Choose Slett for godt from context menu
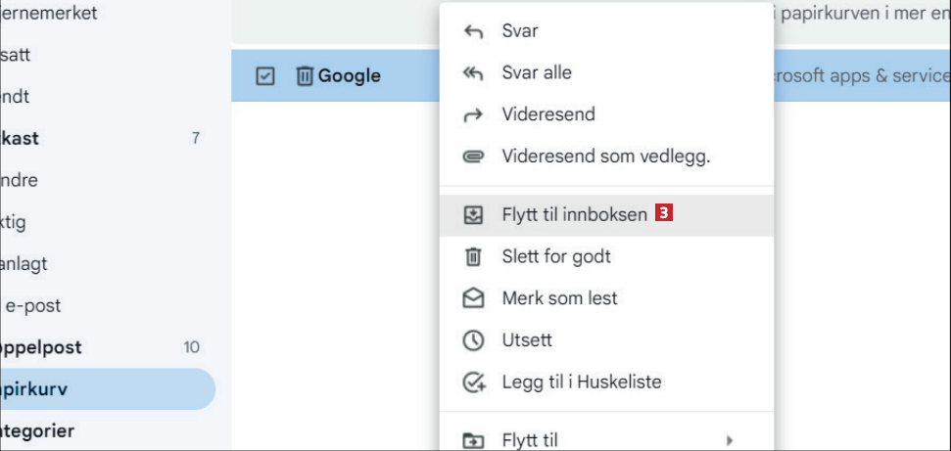Image resolution: width=951 pixels, height=451 pixels. [556, 257]
